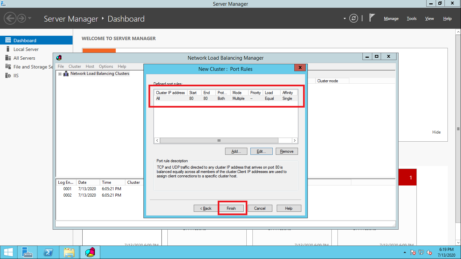
Task: Go Back in the New Cluster wizard
Action: [206, 208]
